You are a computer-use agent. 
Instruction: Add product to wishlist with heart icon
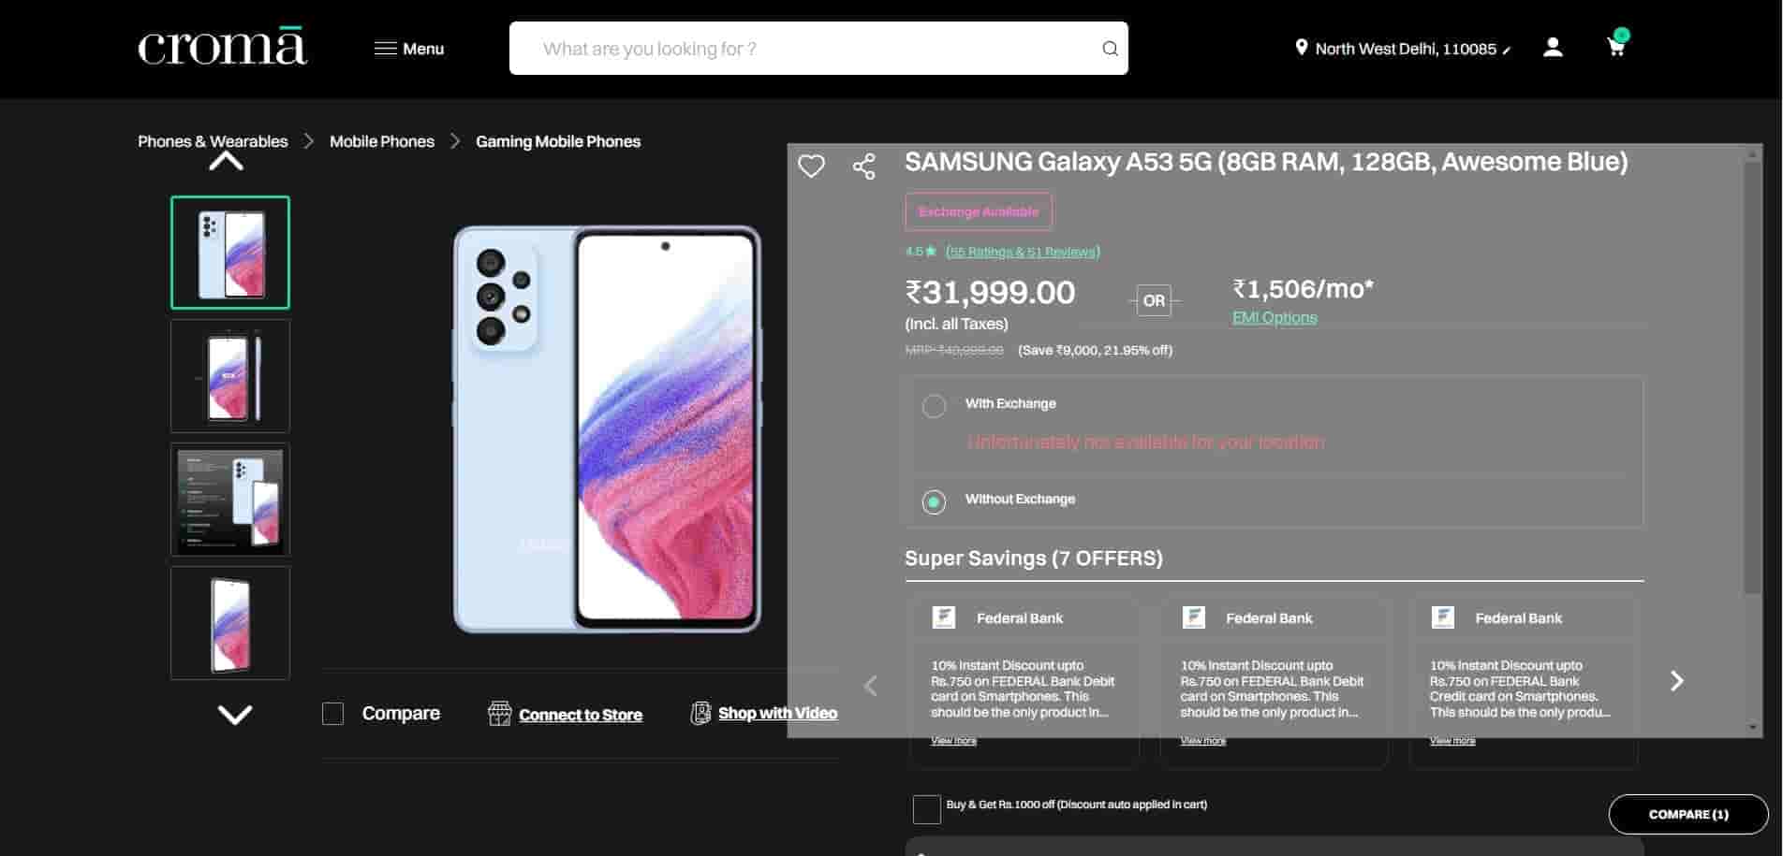pos(811,167)
